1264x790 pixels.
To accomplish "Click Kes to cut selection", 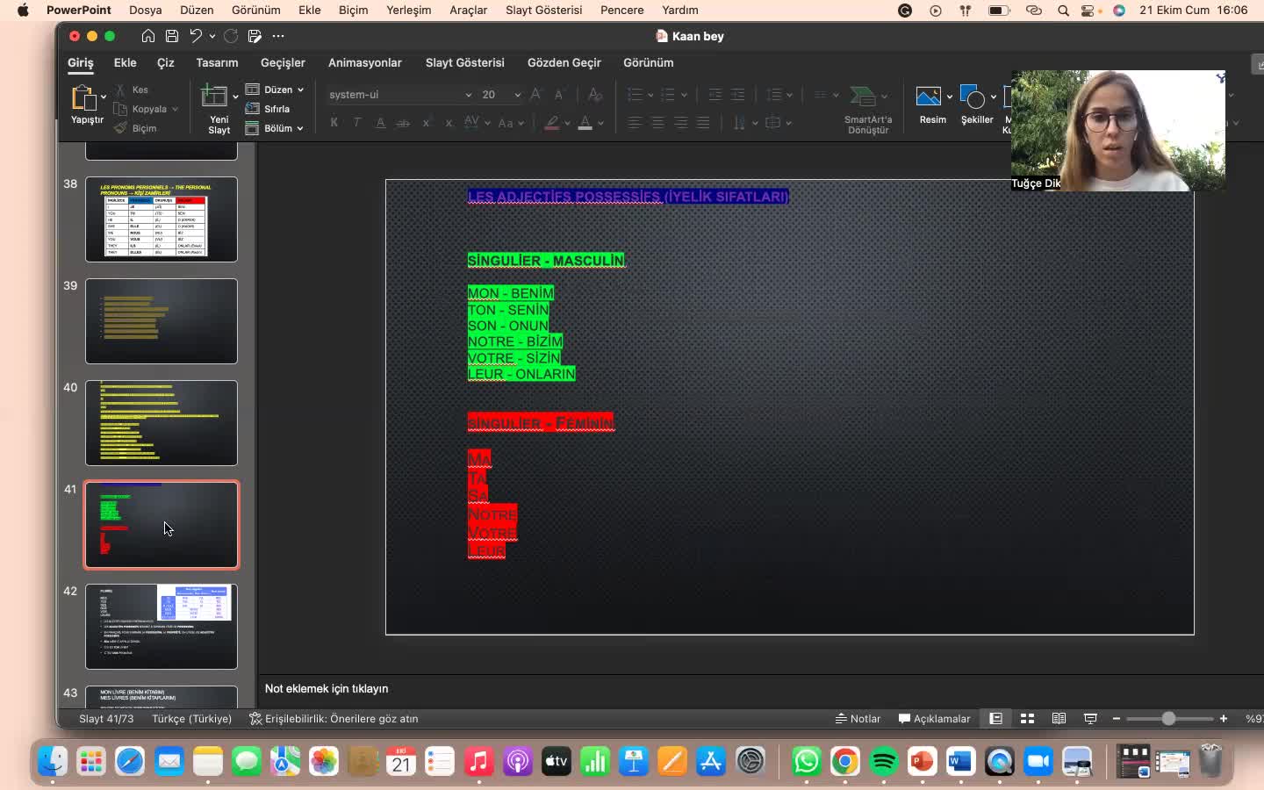I will coord(133,90).
